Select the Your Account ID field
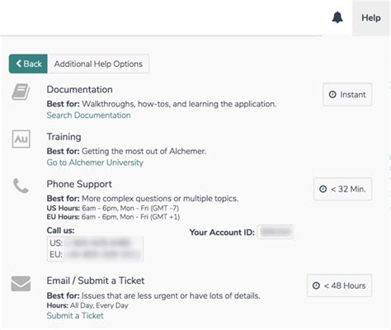The width and height of the screenshot is (391, 330). (275, 232)
